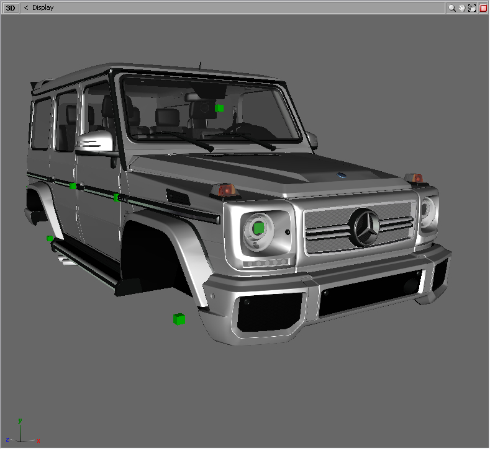Select the green dummy on the headlight
The width and height of the screenshot is (490, 449).
click(x=258, y=228)
